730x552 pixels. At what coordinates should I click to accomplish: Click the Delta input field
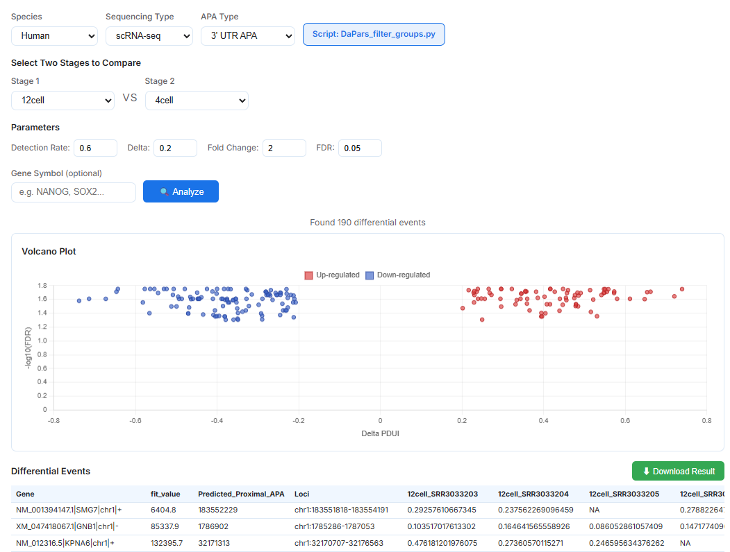point(176,148)
